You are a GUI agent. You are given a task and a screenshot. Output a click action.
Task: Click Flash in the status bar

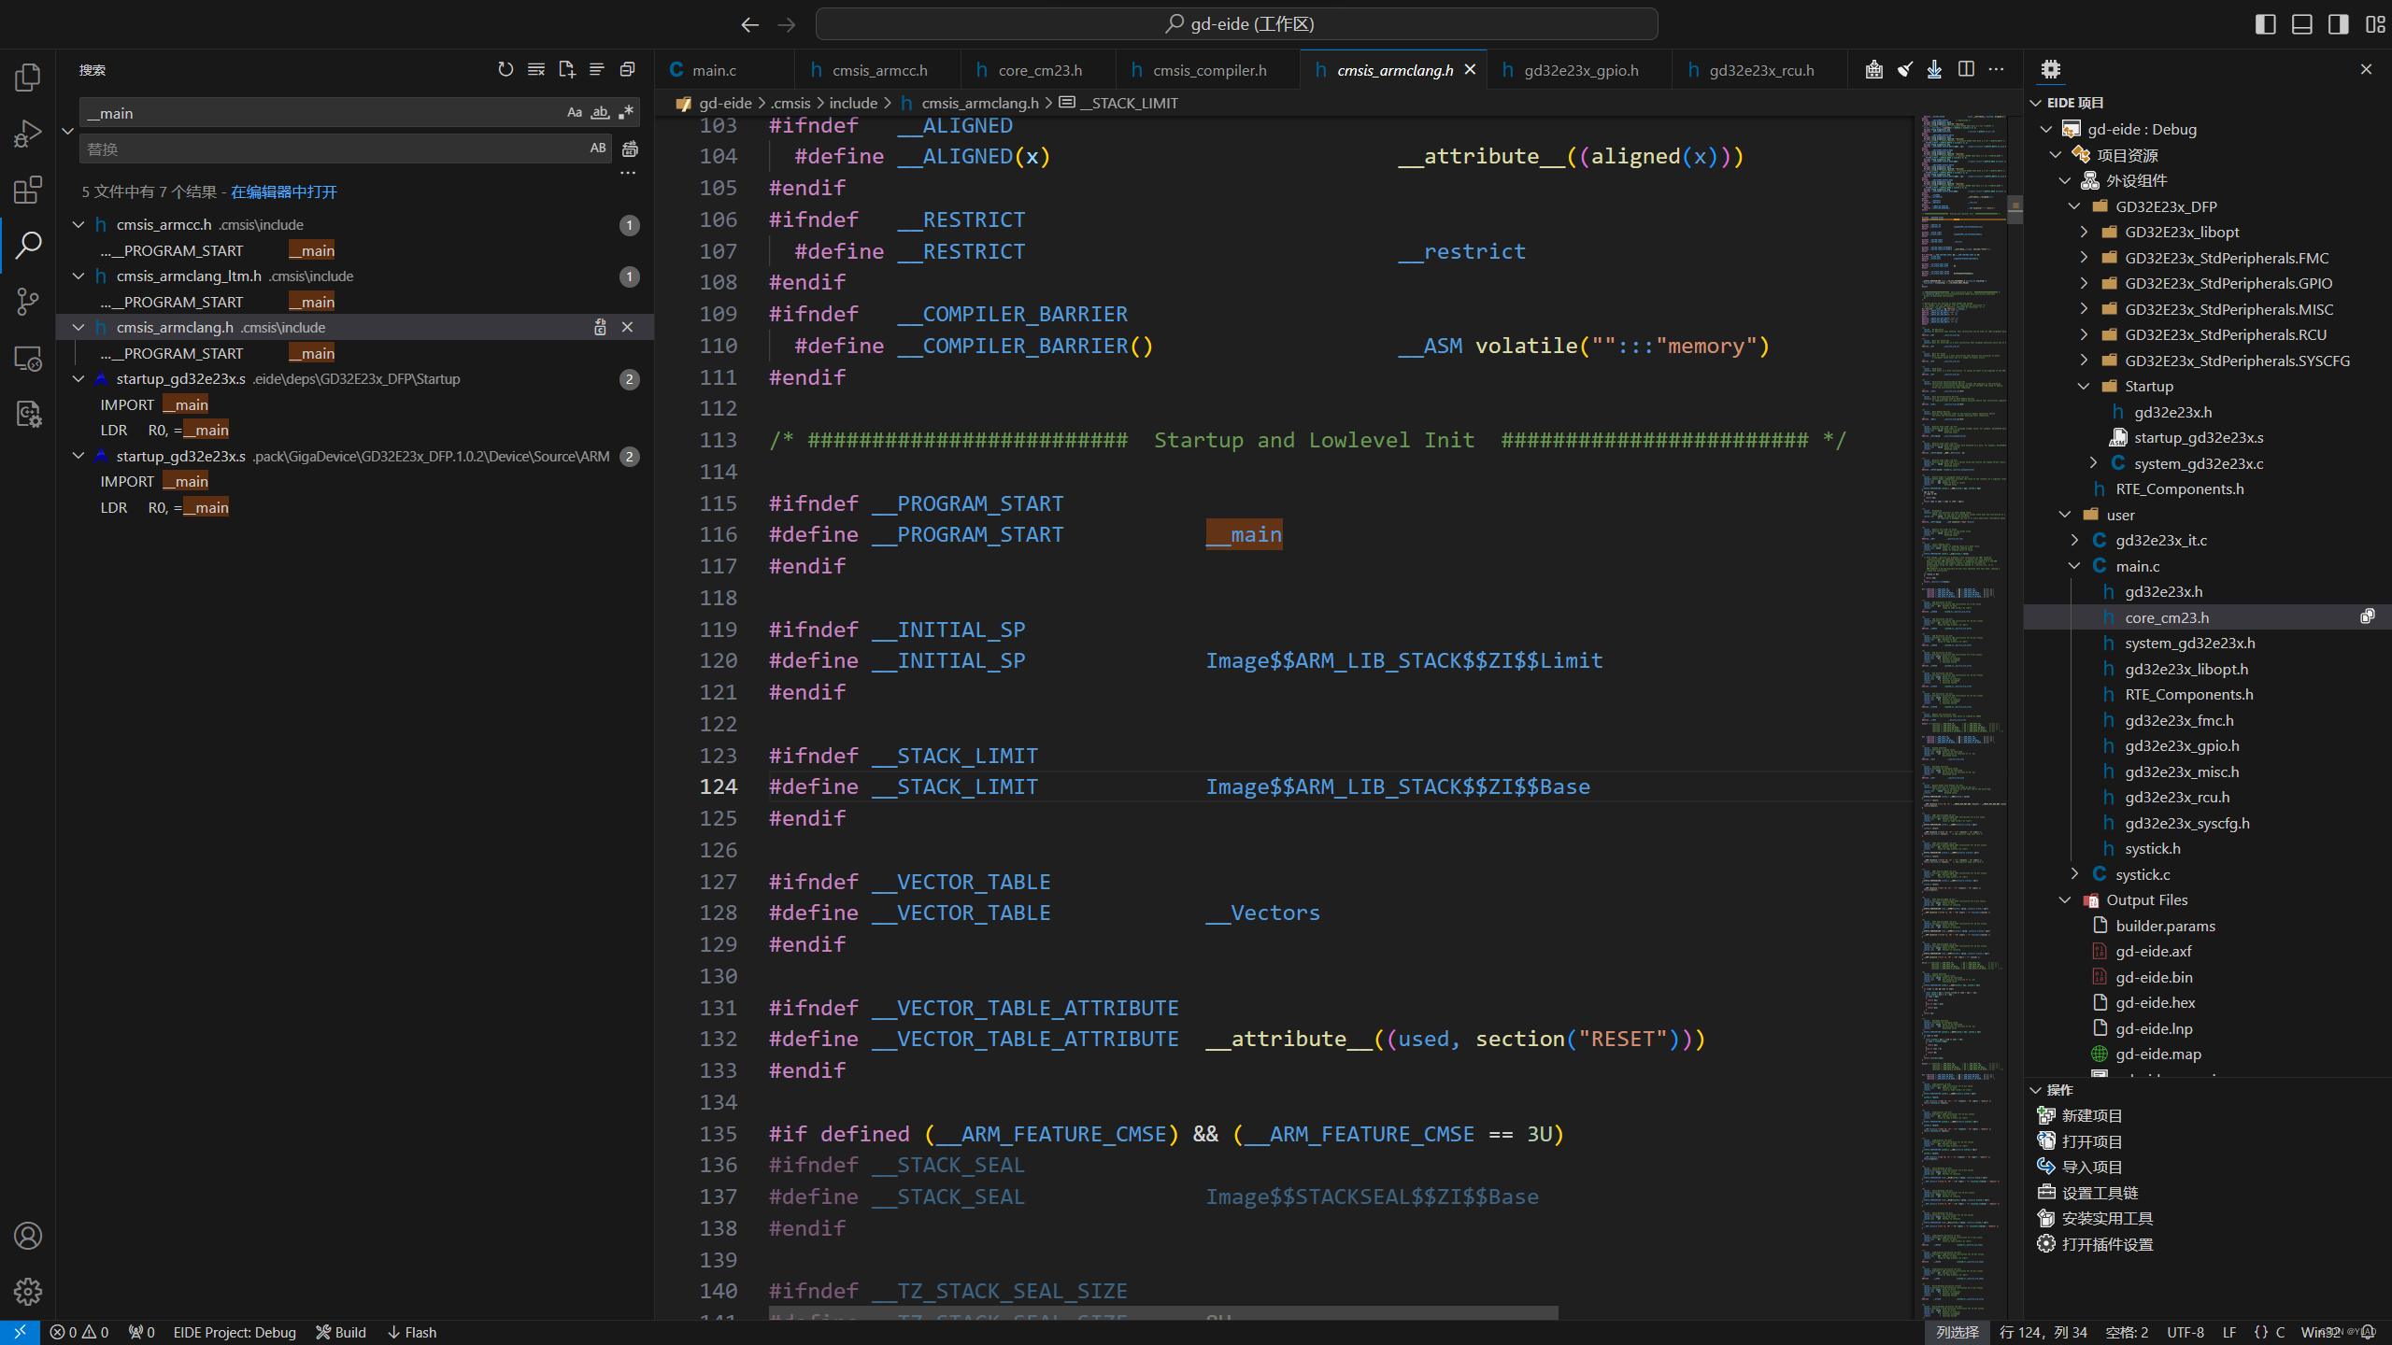point(412,1332)
